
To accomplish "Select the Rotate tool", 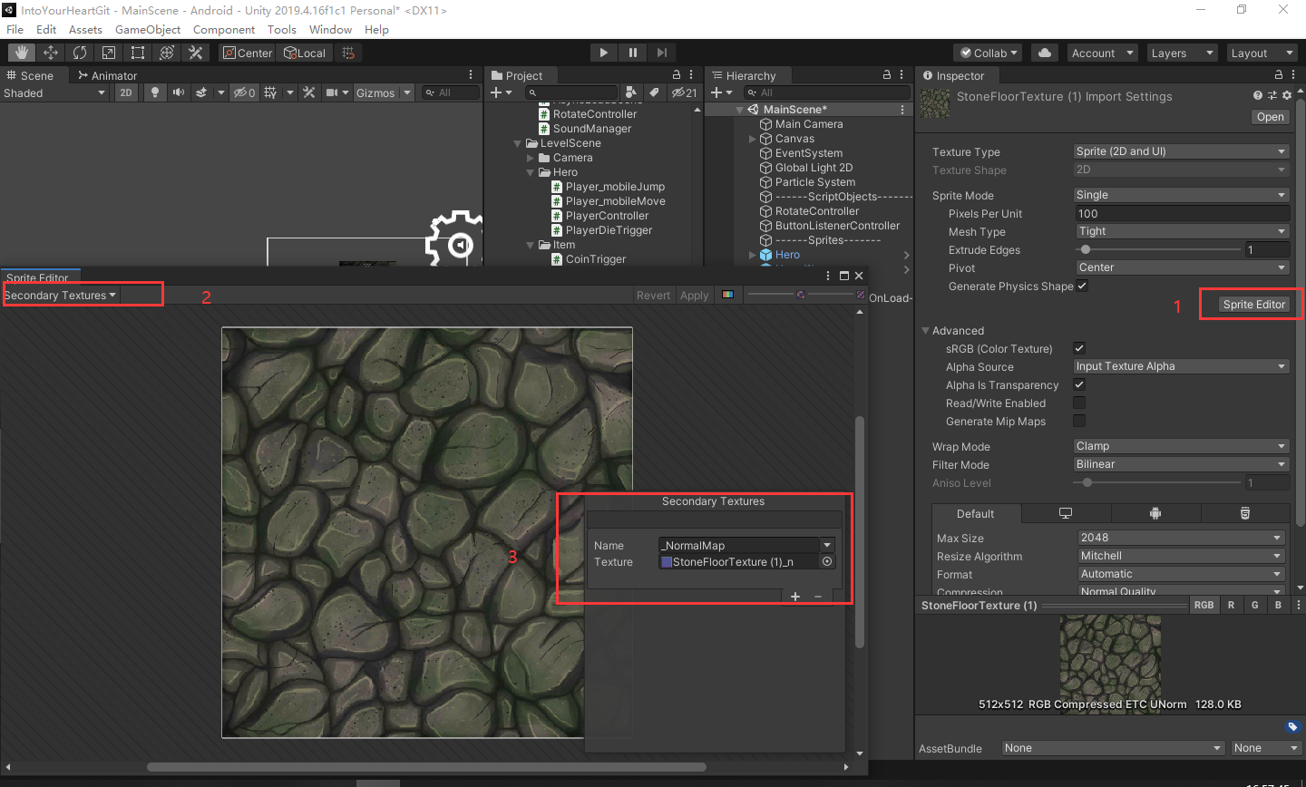I will pyautogui.click(x=80, y=53).
